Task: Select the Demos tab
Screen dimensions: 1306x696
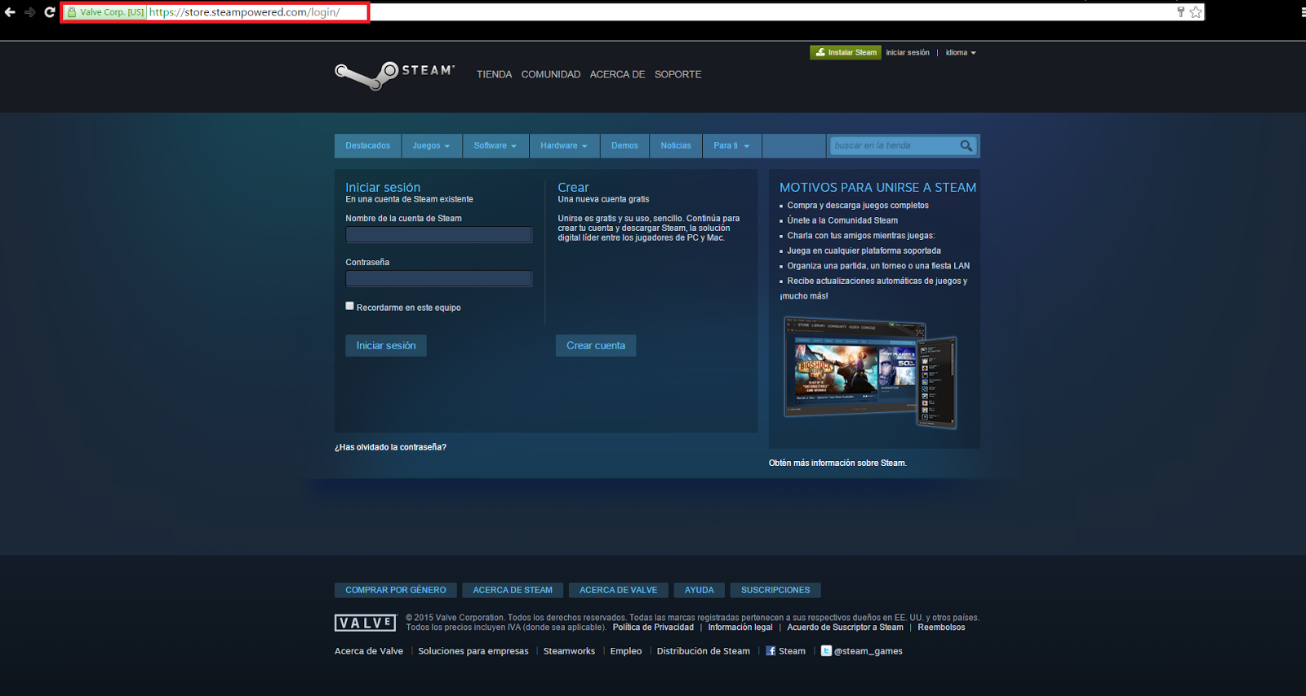Action: tap(624, 146)
